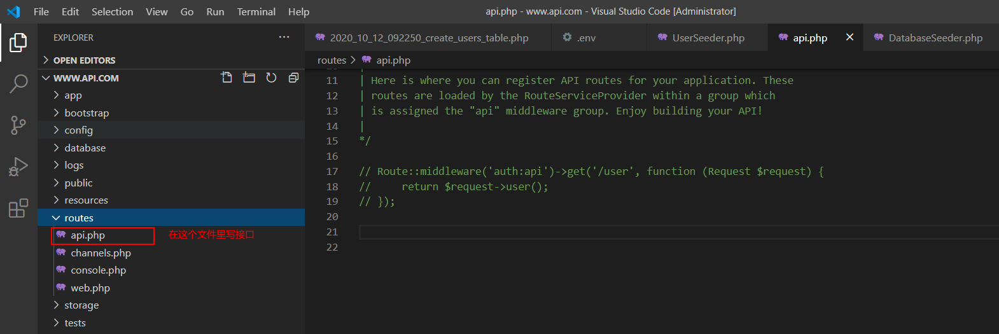999x334 pixels.
Task: Click the PHP icon beside console.php
Action: [61, 270]
